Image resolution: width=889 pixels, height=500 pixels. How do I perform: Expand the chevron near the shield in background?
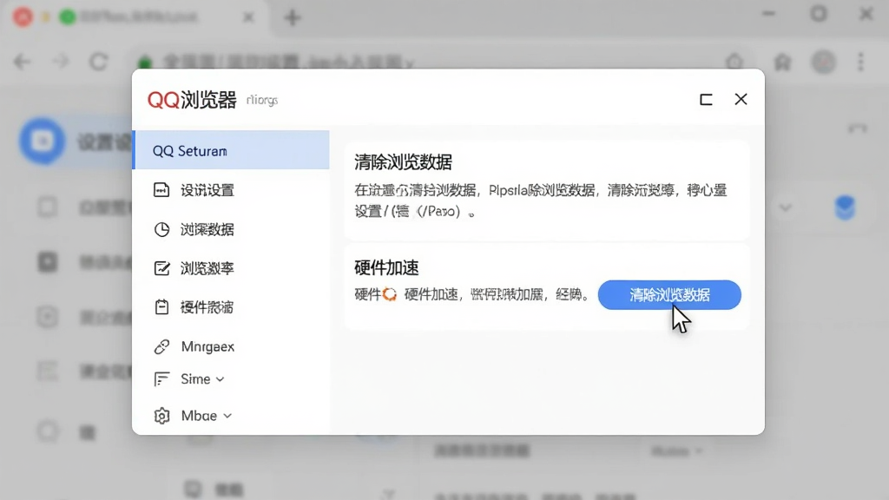[785, 207]
